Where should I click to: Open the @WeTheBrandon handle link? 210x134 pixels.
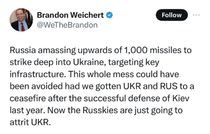[x=67, y=25]
